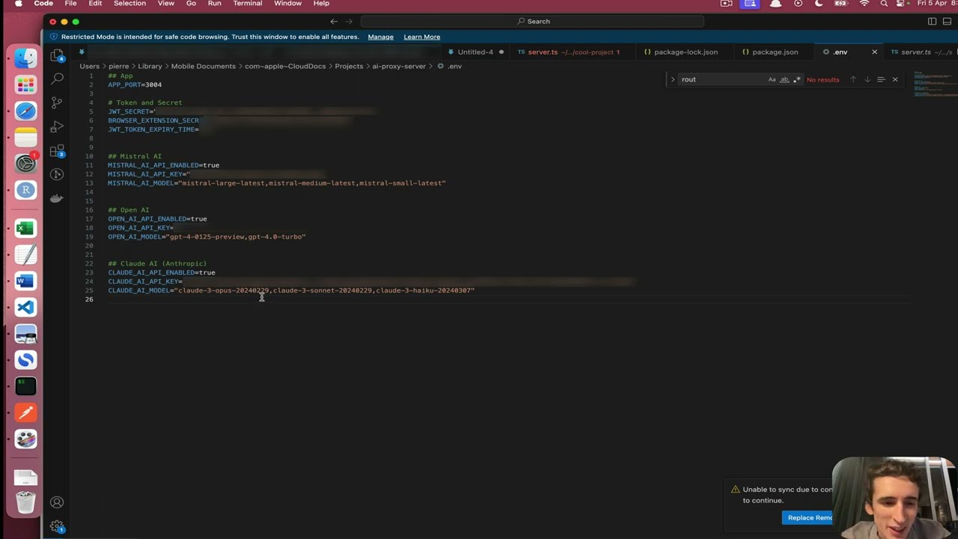The image size is (958, 539).
Task: Open Launchpad from the Dock
Action: pos(25,85)
